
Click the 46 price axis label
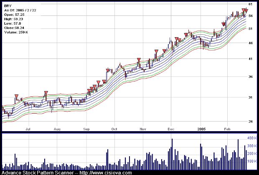pos(250,43)
